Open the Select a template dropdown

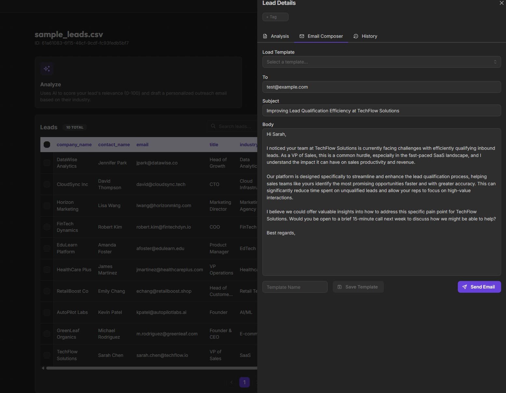coord(381,62)
